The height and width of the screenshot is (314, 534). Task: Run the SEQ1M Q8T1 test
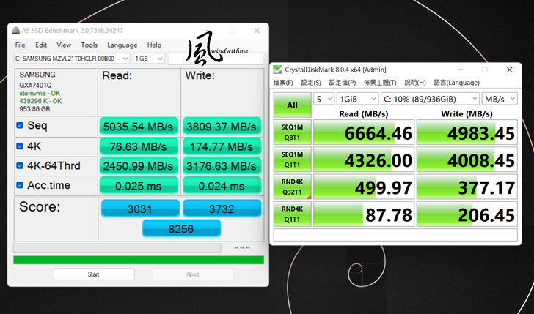click(x=292, y=132)
